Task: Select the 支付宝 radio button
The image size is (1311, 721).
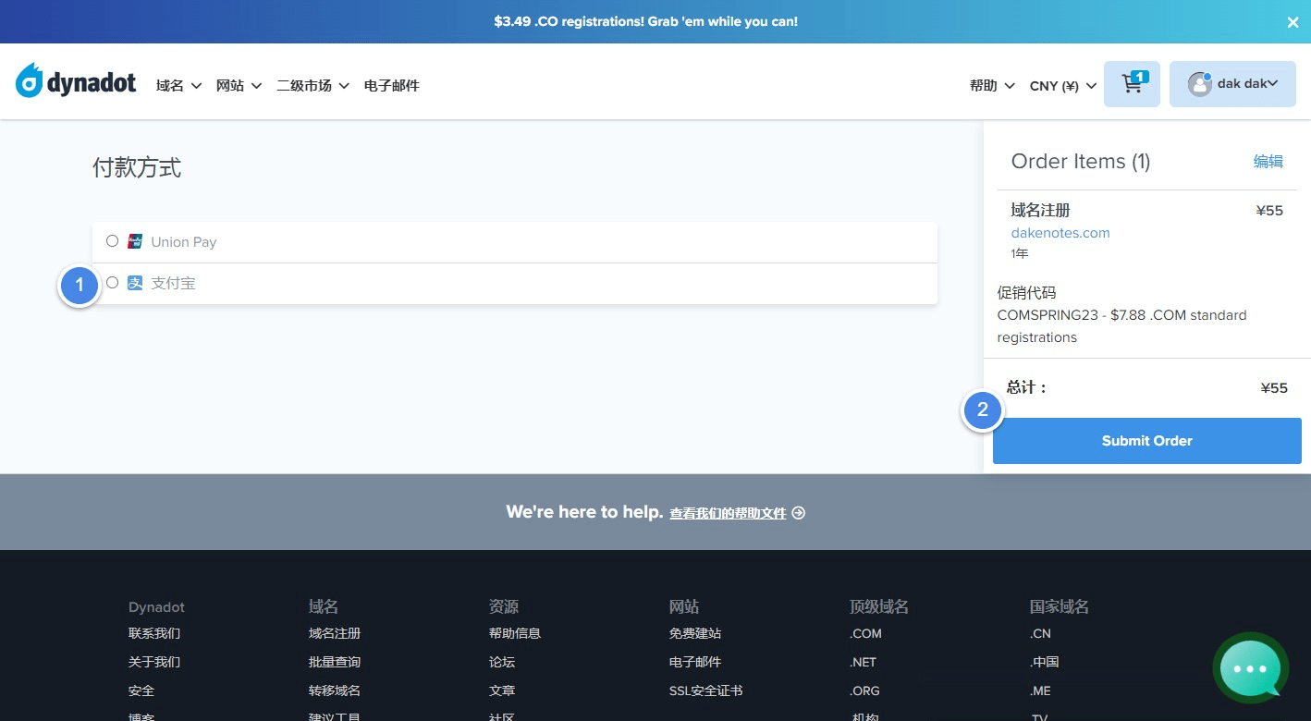Action: pyautogui.click(x=112, y=283)
